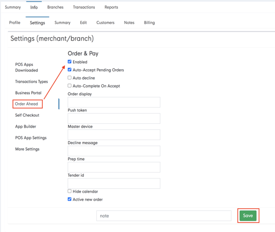
Task: Click the green Save button
Action: pos(248,216)
